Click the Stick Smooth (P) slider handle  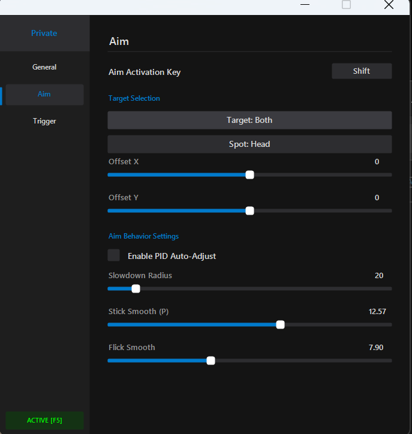(280, 325)
